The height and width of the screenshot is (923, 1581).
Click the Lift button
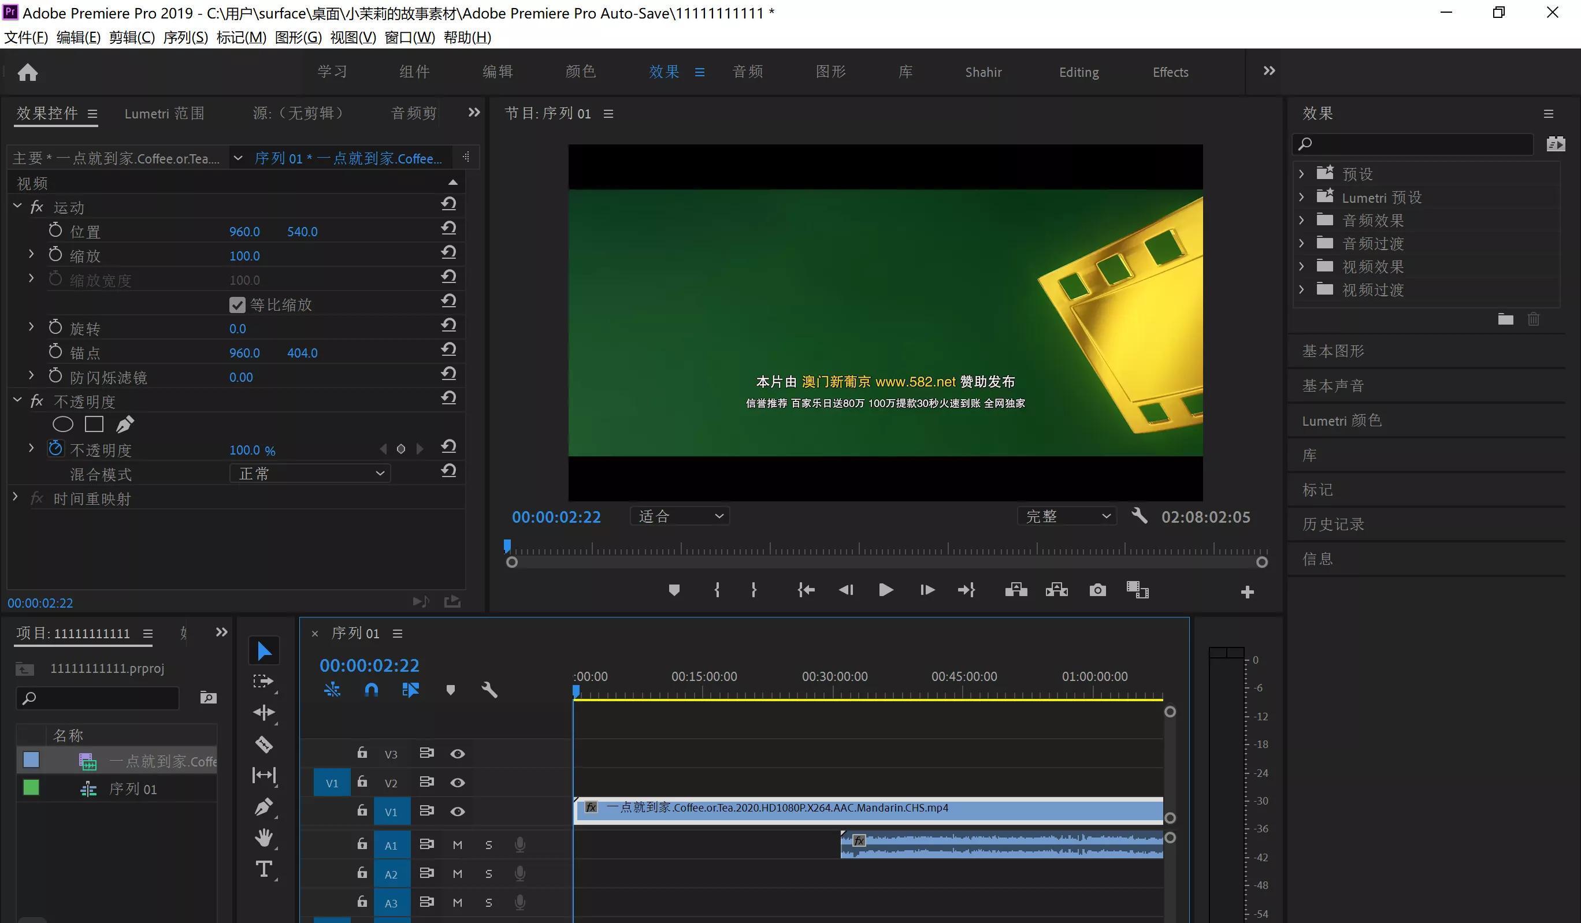[1016, 590]
